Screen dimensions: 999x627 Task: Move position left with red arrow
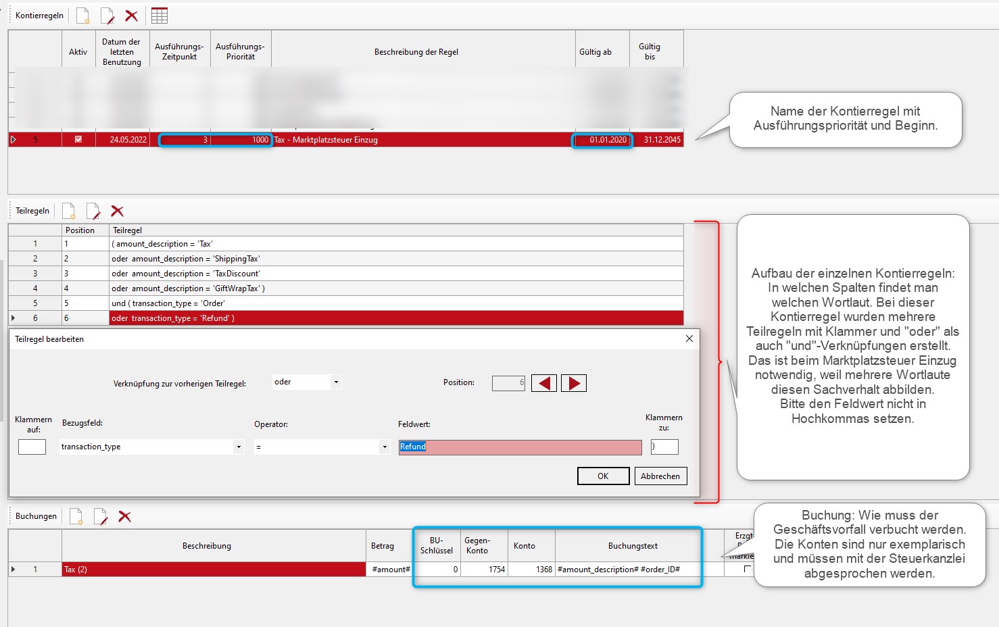544,383
